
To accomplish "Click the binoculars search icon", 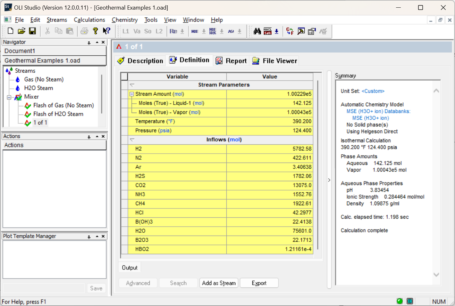I will pos(257,31).
